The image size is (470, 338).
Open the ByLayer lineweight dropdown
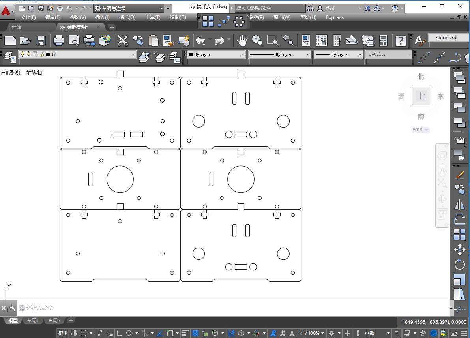(x=339, y=54)
